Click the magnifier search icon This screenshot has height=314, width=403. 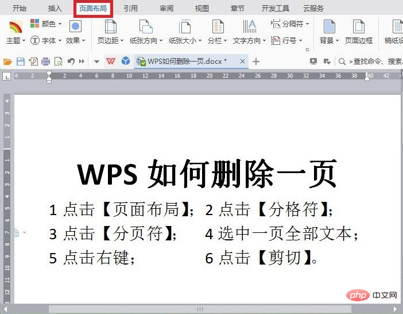[x=342, y=62]
